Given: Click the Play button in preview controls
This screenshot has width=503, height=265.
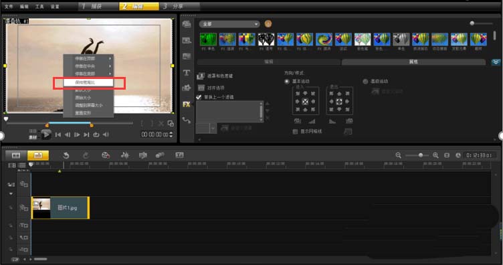Looking at the screenshot, I should click(46, 135).
